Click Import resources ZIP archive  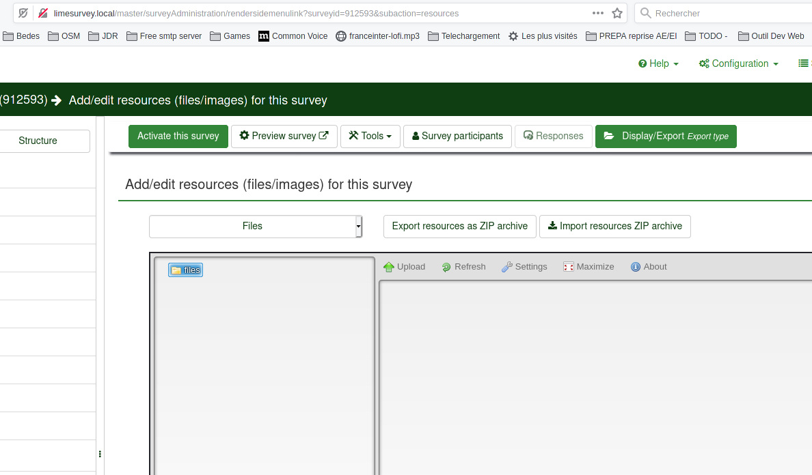click(614, 226)
